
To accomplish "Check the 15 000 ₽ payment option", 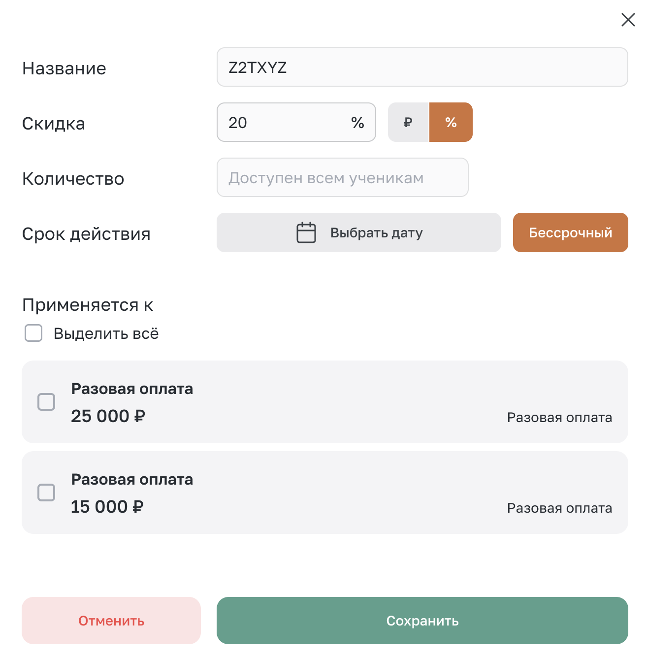I will tap(46, 493).
